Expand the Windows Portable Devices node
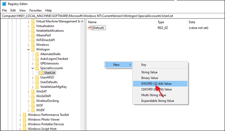This screenshot has width=225, height=131. point(20,124)
